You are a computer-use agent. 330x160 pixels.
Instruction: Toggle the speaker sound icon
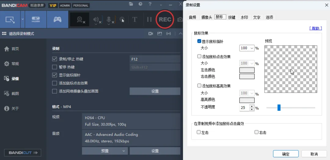click(96, 20)
